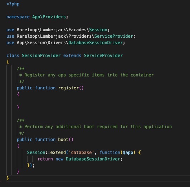Screen dimensions: 190x187
Task: Click 'ServiceProvider' in the Providers use statement
Action: point(114,36)
